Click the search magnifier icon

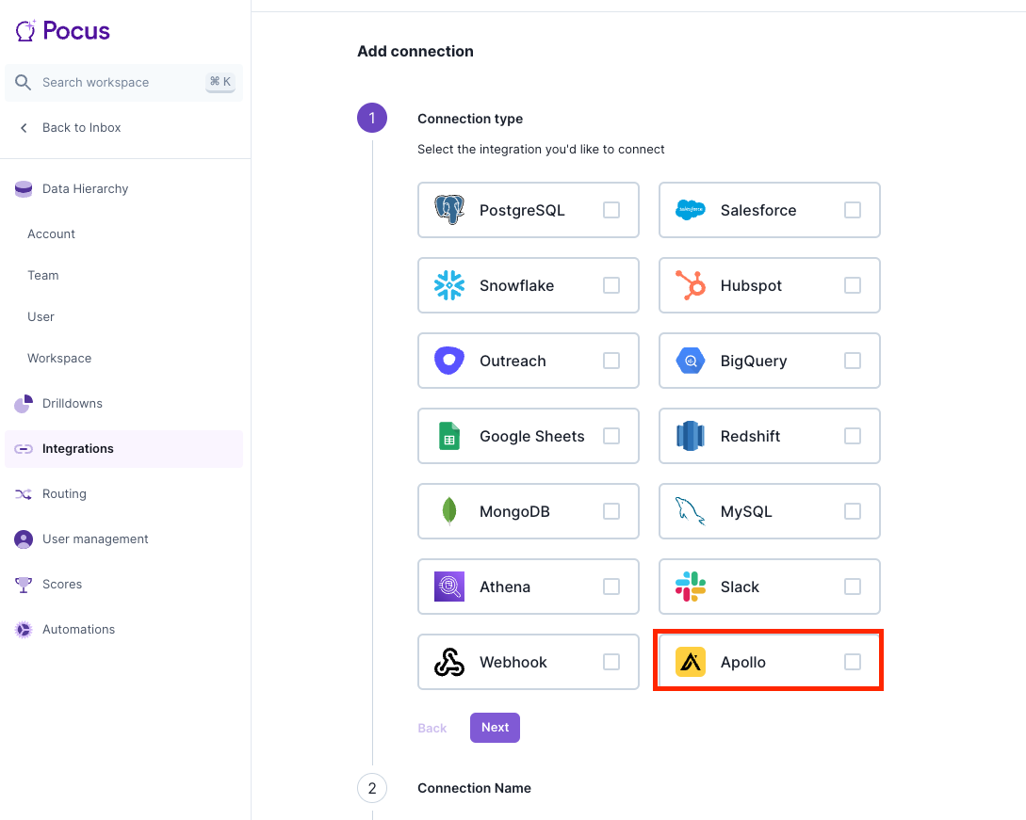(x=23, y=83)
